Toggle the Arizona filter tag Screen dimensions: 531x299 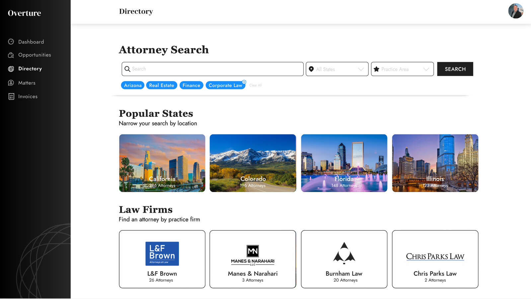(x=133, y=85)
